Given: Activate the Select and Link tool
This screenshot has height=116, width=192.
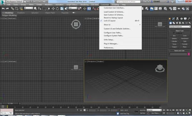Looking at the screenshot, I should (12, 8).
